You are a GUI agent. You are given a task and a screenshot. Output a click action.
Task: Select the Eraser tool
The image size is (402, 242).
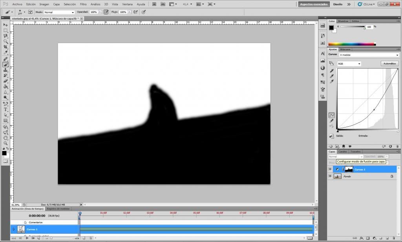[5, 81]
